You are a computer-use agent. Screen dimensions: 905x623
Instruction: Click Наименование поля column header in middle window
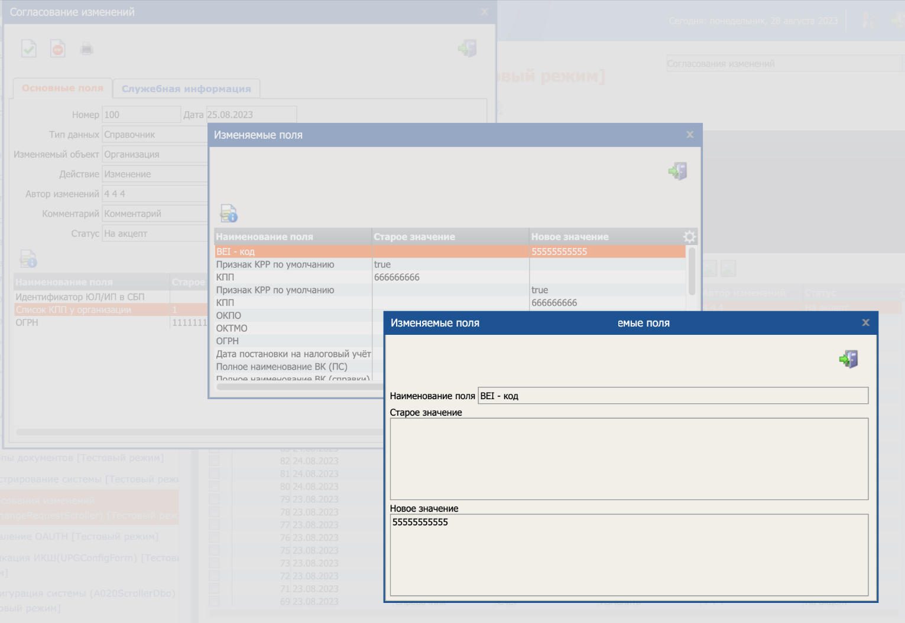pos(293,237)
